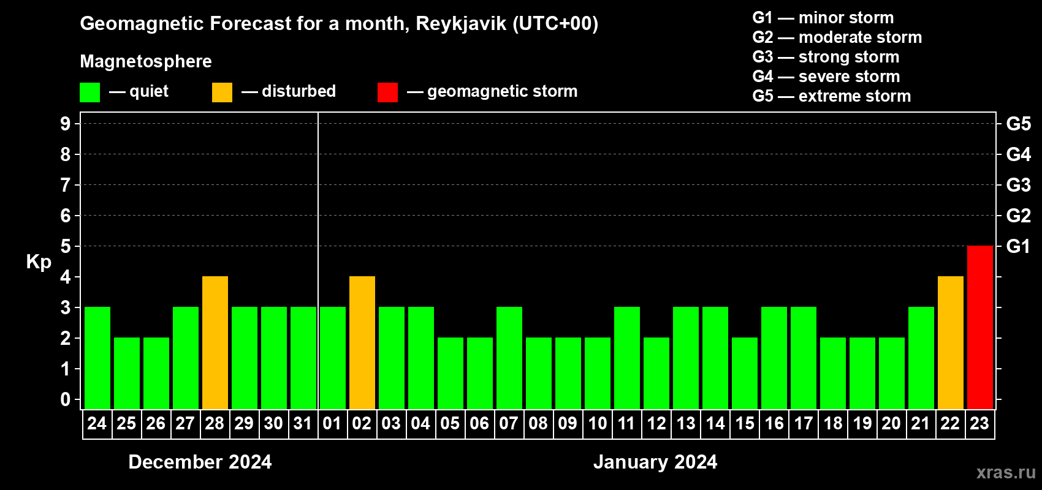Click the green bar above date 14
Screen dimensions: 1042x490
[x=715, y=358]
